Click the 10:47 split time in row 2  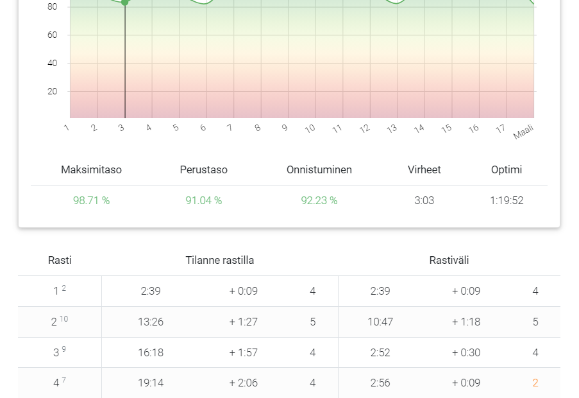point(380,322)
